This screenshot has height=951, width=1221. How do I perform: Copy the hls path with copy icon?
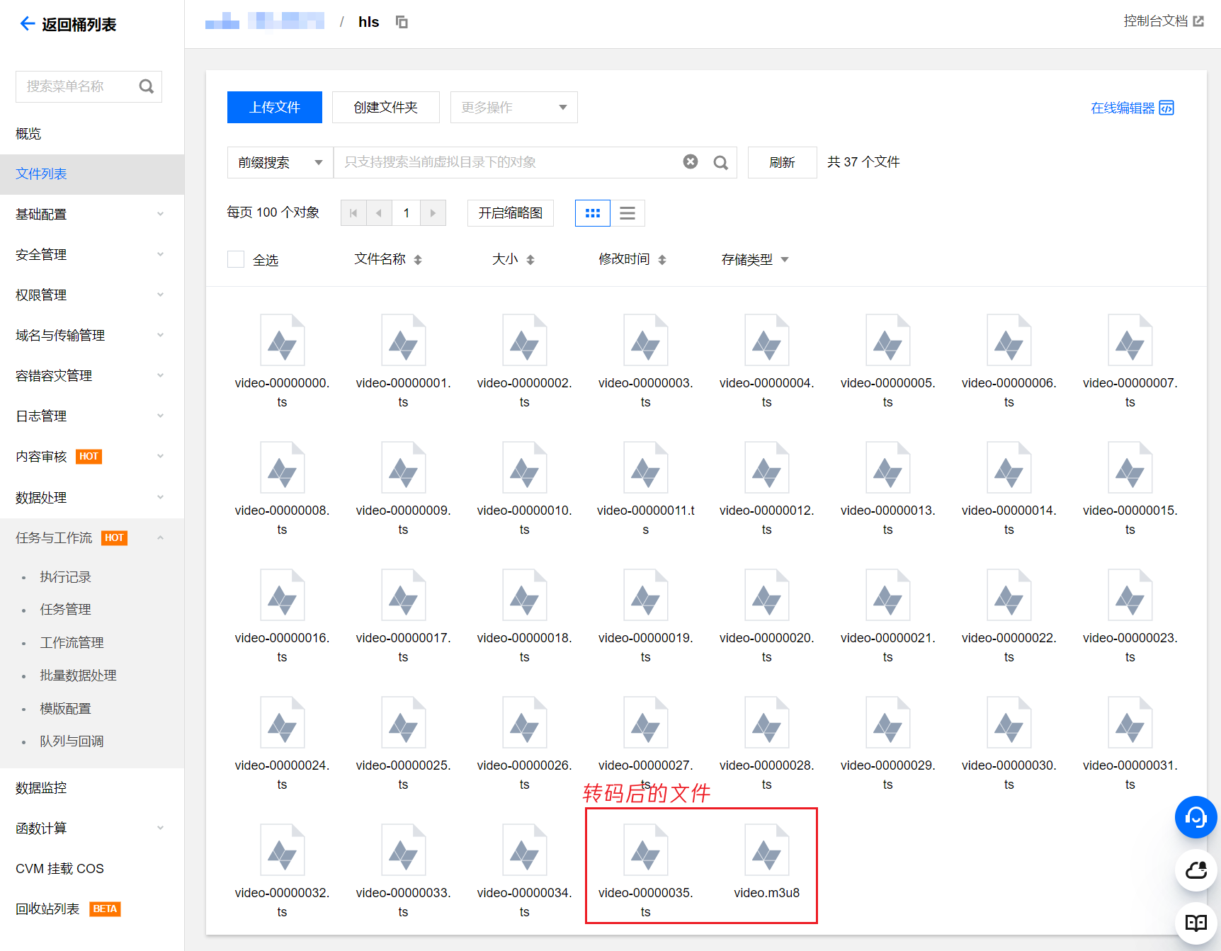402,22
